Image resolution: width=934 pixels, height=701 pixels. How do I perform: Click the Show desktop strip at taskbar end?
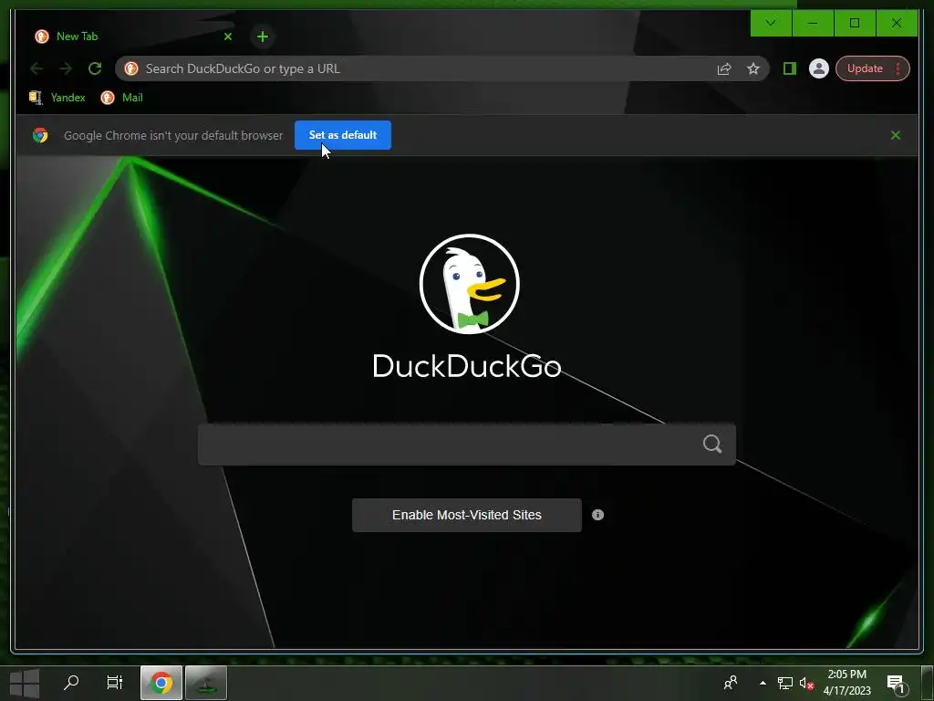pos(928,683)
